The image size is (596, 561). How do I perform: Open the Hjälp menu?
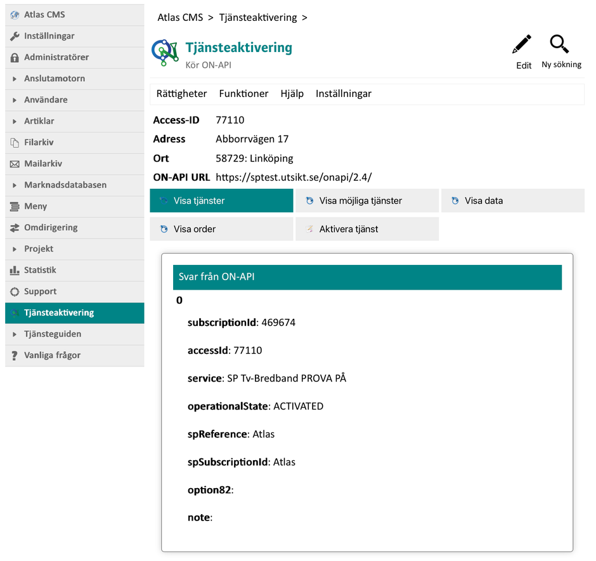pos(292,94)
